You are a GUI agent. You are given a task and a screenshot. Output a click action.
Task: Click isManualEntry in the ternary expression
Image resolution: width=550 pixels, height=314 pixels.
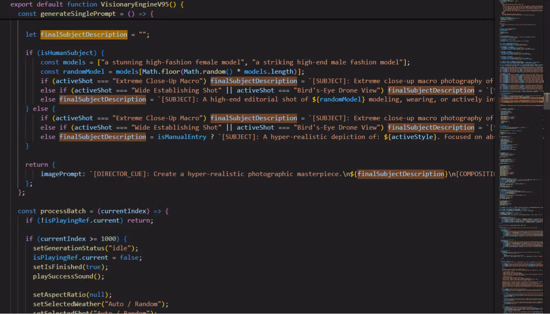point(182,137)
